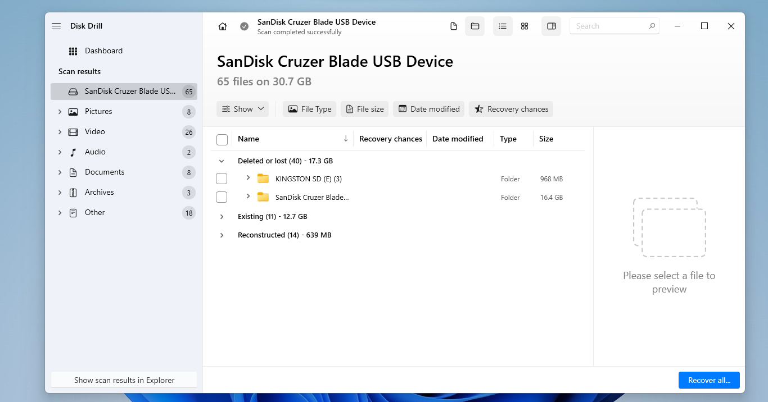
Task: Switch to folder view using folder icon
Action: [475, 26]
